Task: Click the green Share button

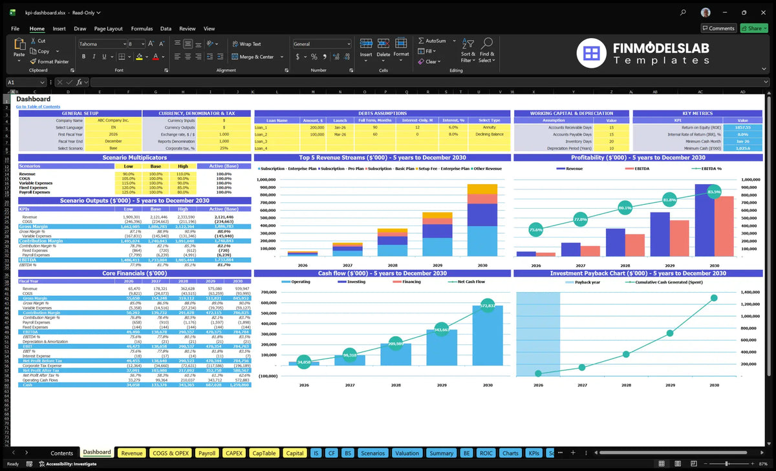Action: pos(754,28)
